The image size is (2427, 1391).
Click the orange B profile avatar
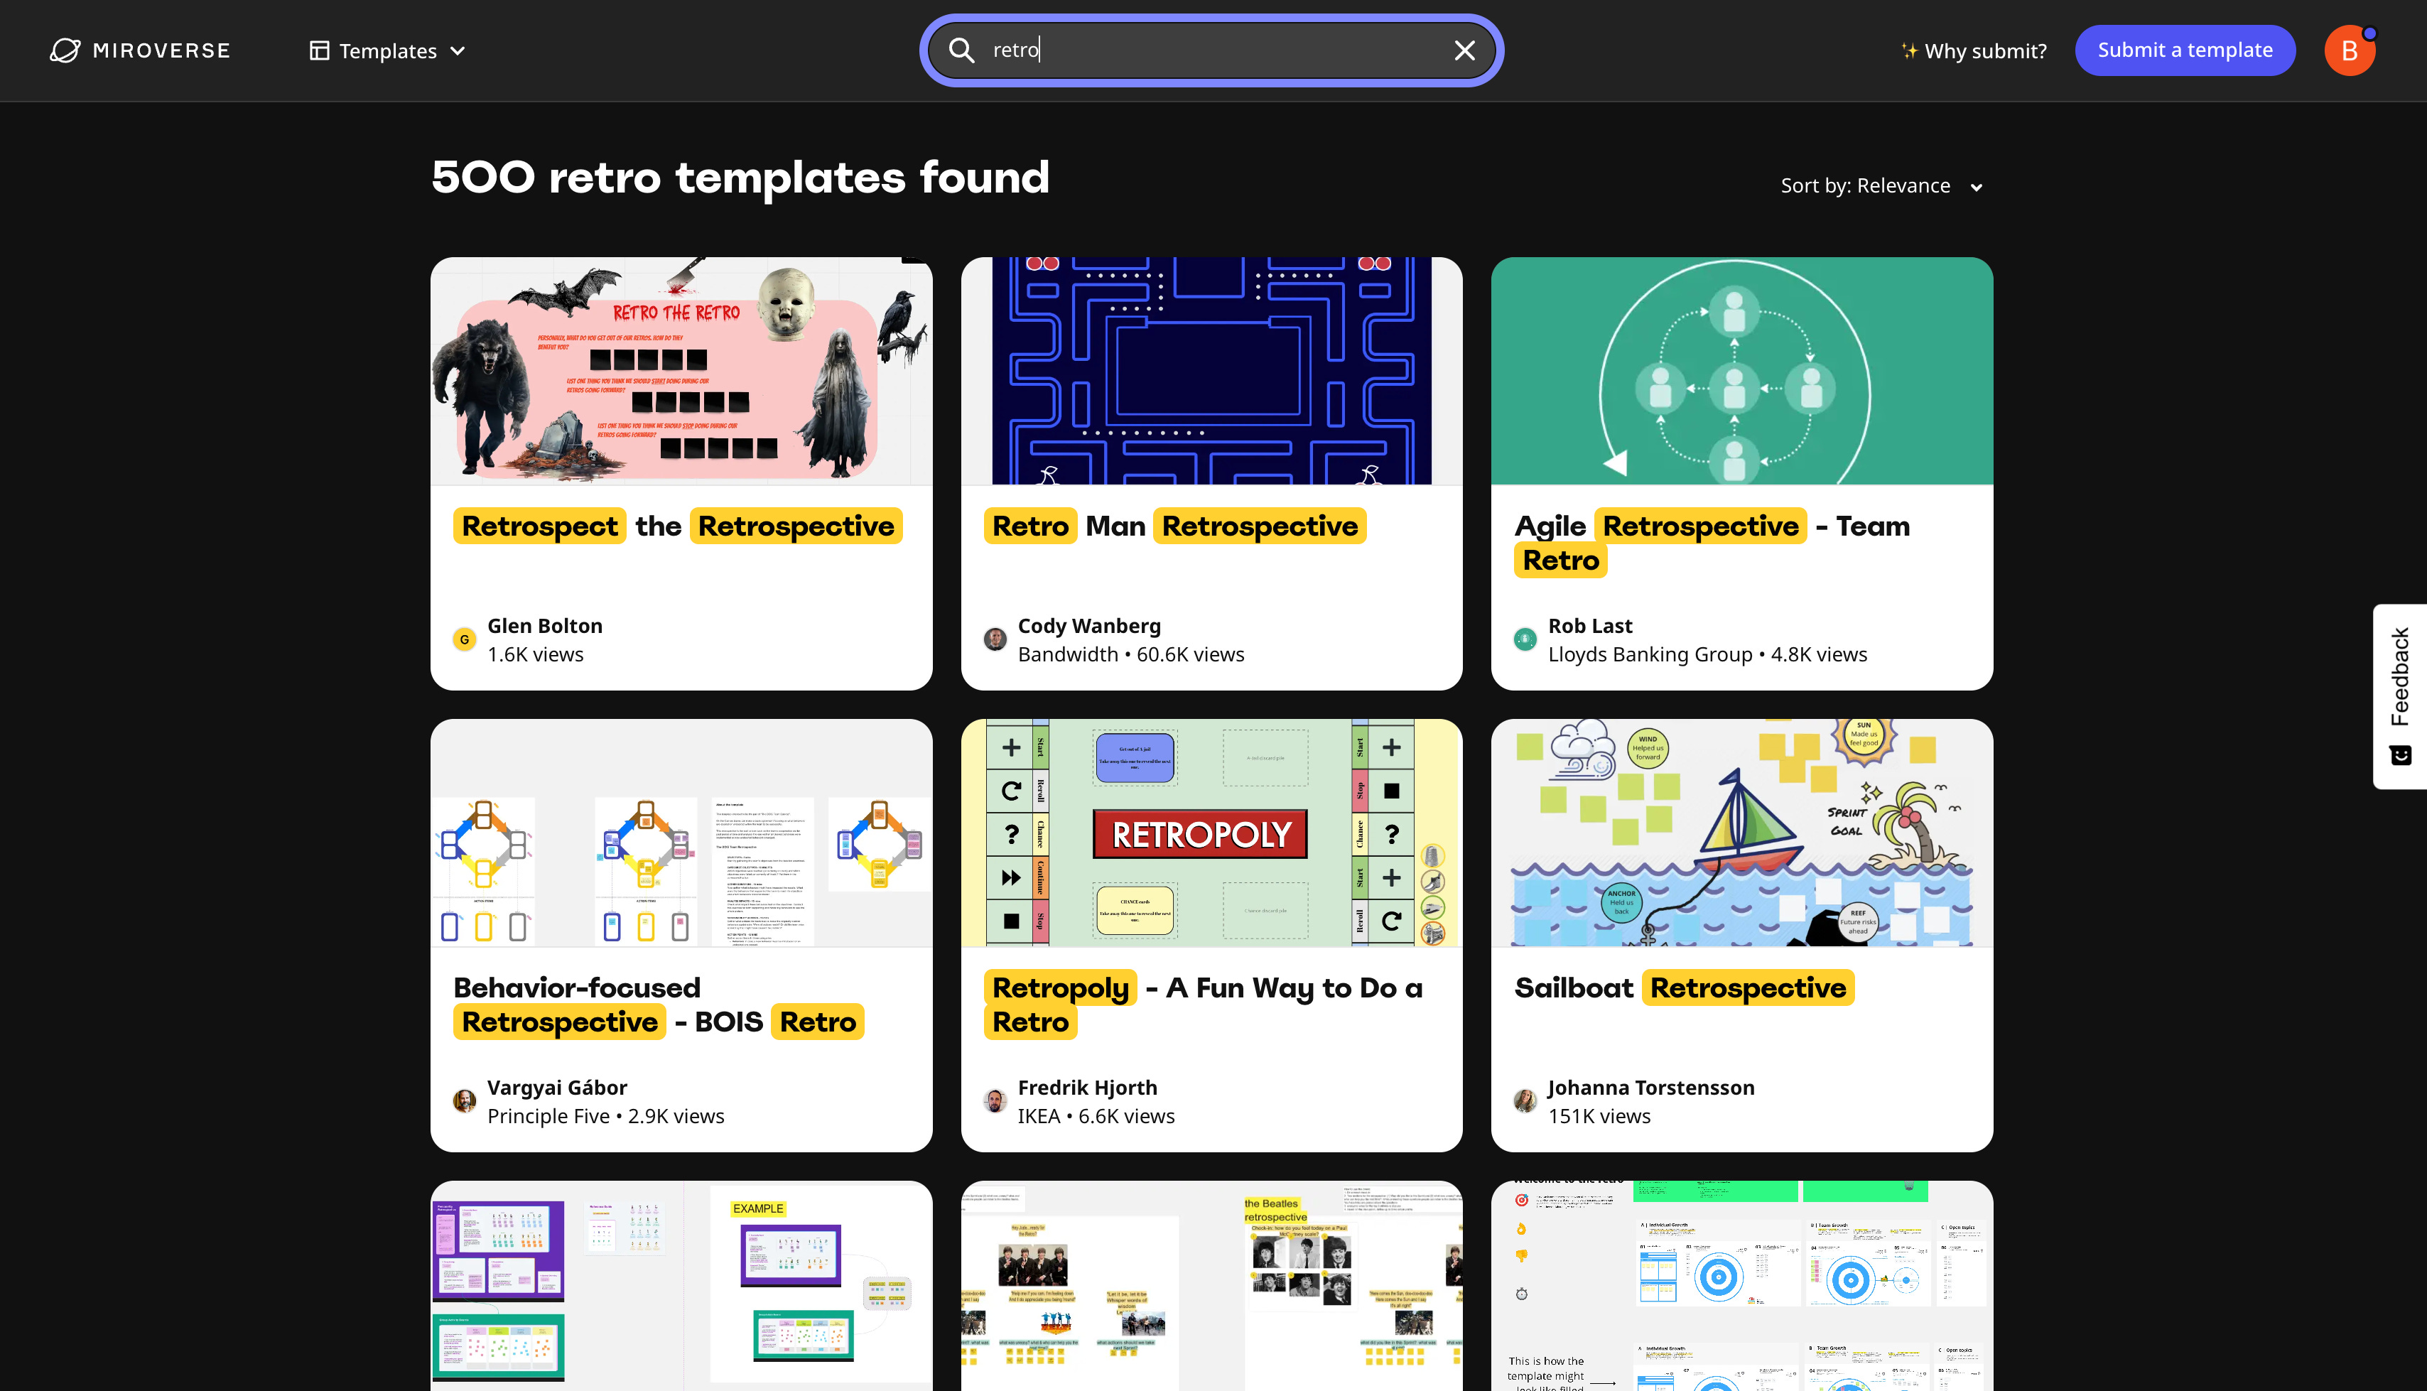(2349, 50)
